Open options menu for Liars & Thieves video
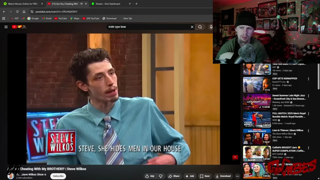This screenshot has height=180, width=320. pos(308,131)
